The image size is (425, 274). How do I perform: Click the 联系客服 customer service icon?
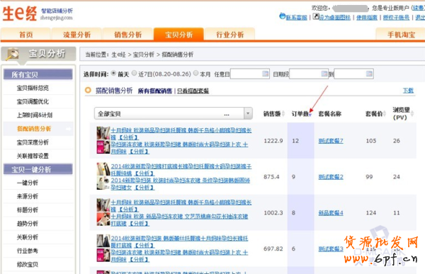coord(283,16)
